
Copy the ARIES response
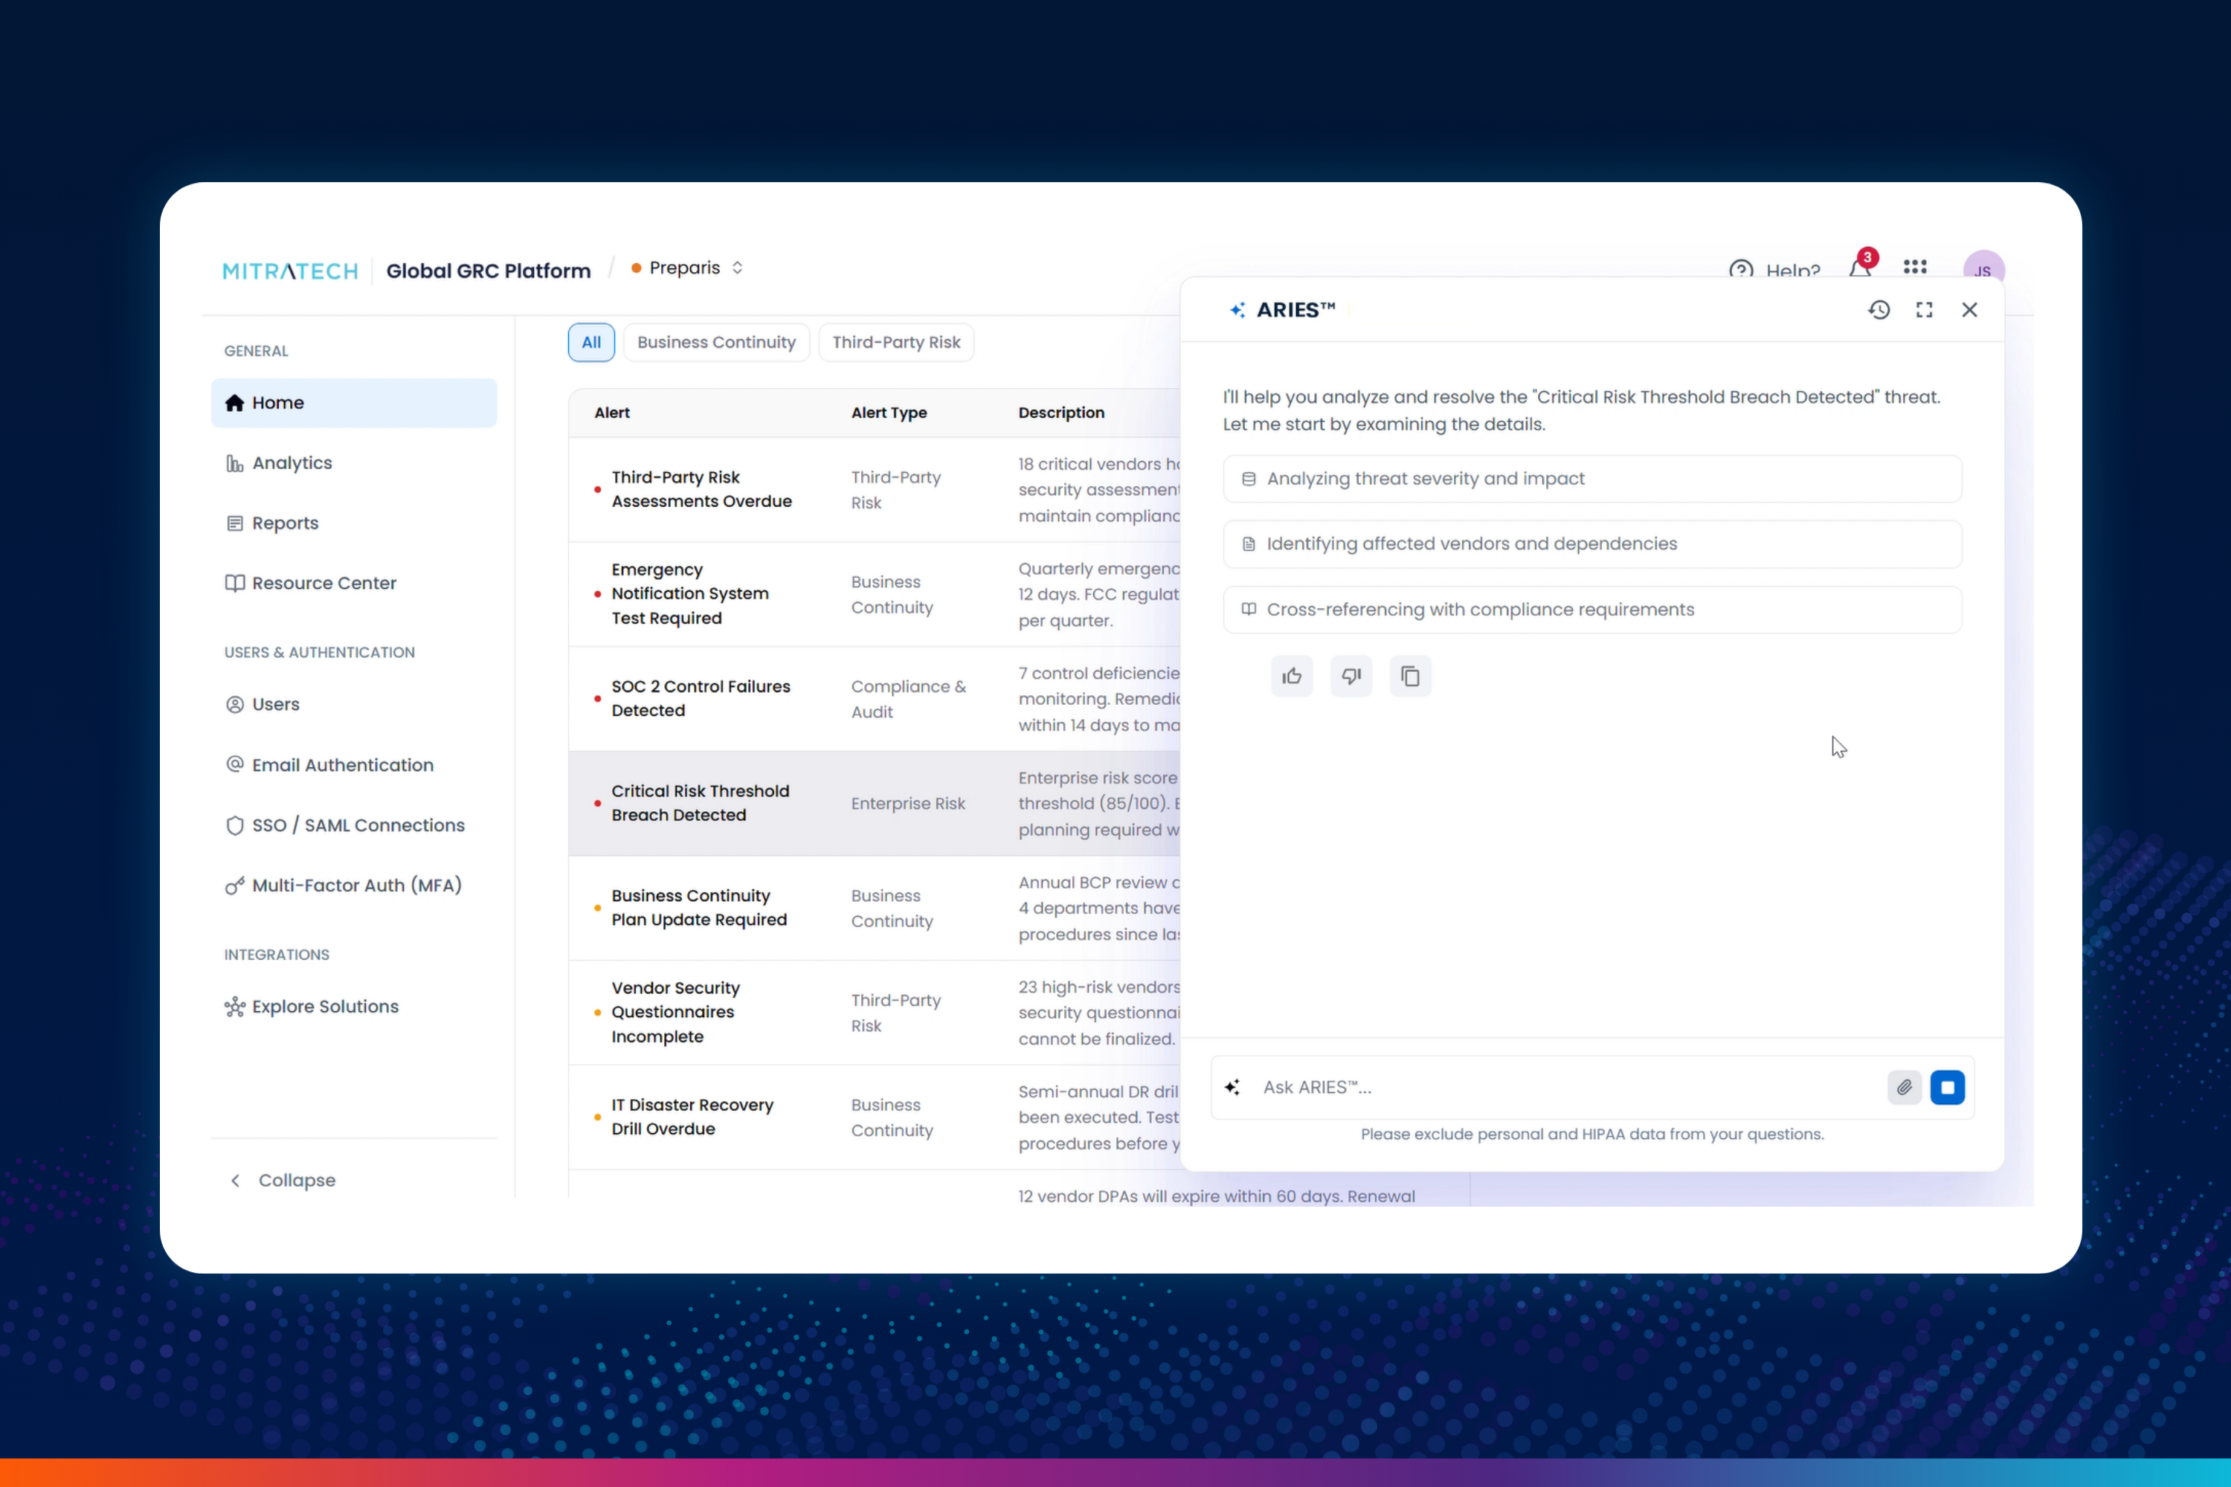point(1411,676)
